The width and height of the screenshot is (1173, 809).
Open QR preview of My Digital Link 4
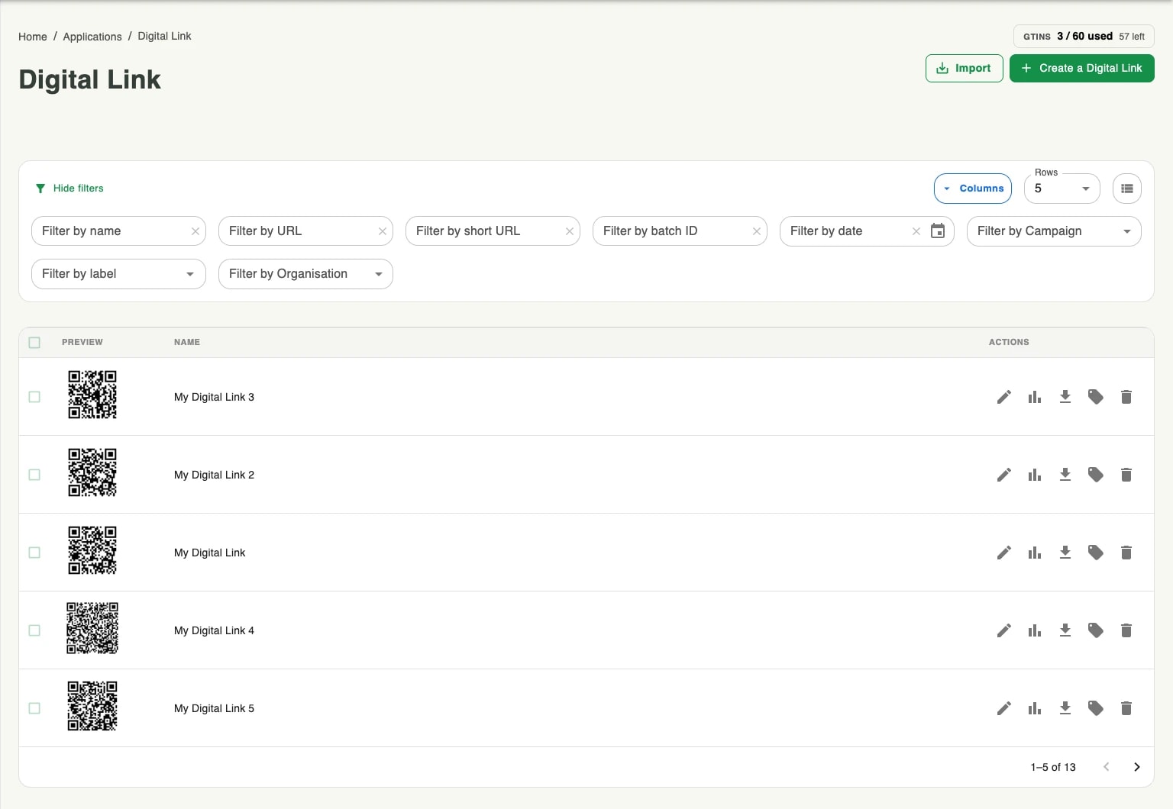(x=92, y=628)
